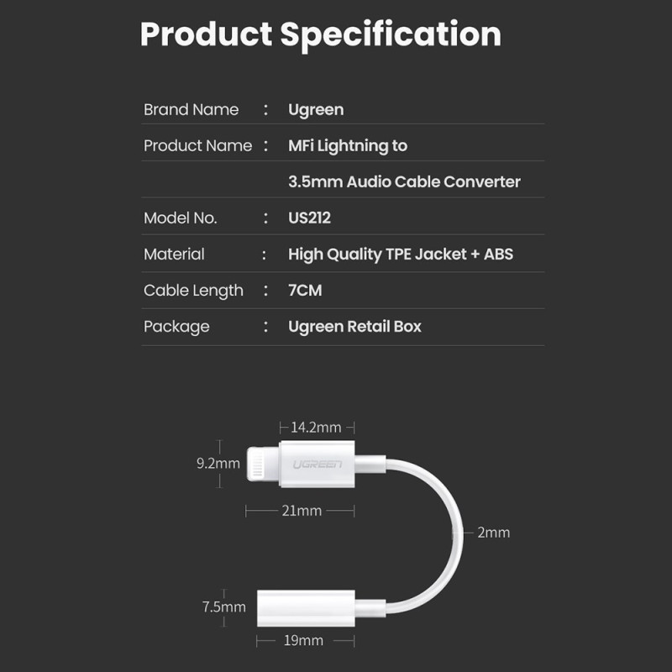Click the 7CM cable length value
The width and height of the screenshot is (672, 672).
(305, 290)
